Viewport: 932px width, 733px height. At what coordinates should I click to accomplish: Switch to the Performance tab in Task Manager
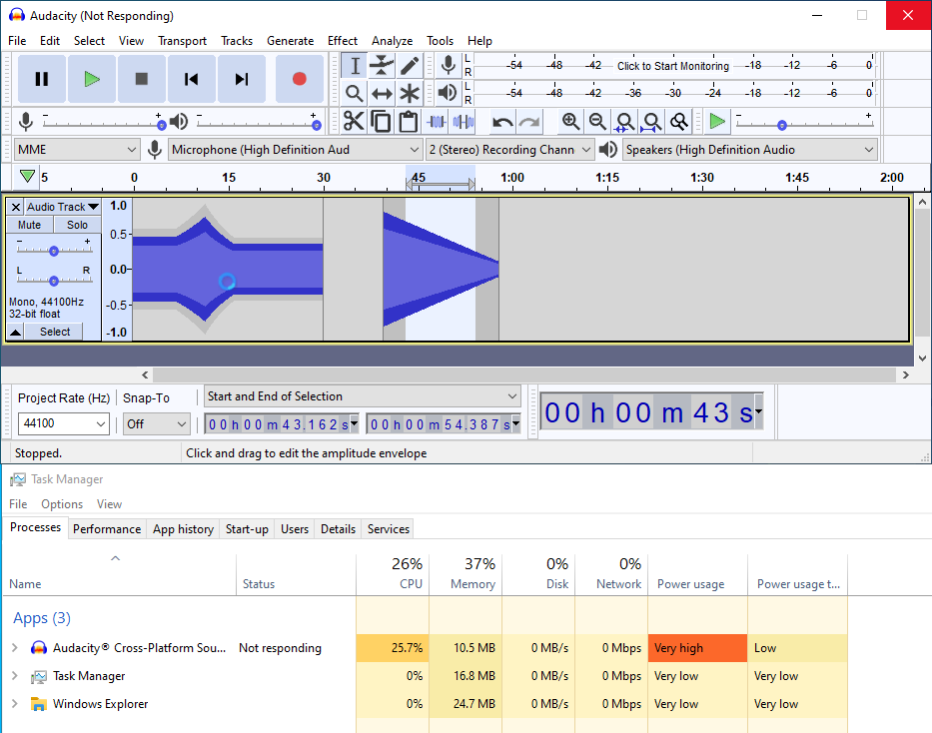(x=107, y=528)
